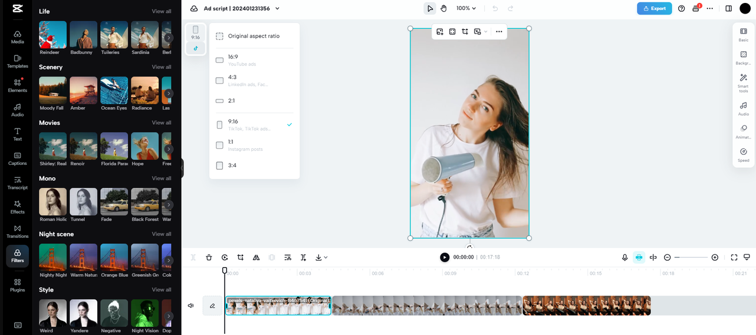The width and height of the screenshot is (756, 335).
Task: Open the Templates panel
Action: click(18, 61)
